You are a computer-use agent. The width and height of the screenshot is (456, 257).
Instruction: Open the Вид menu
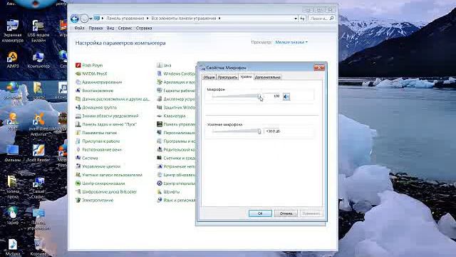tap(110, 29)
